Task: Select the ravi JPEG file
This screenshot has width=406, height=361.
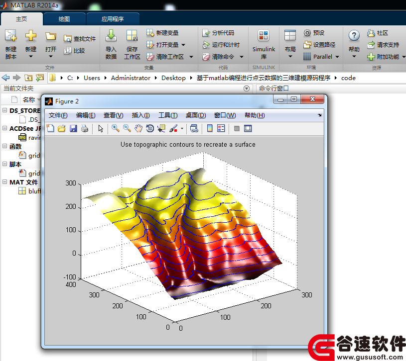Action: pyautogui.click(x=29, y=137)
